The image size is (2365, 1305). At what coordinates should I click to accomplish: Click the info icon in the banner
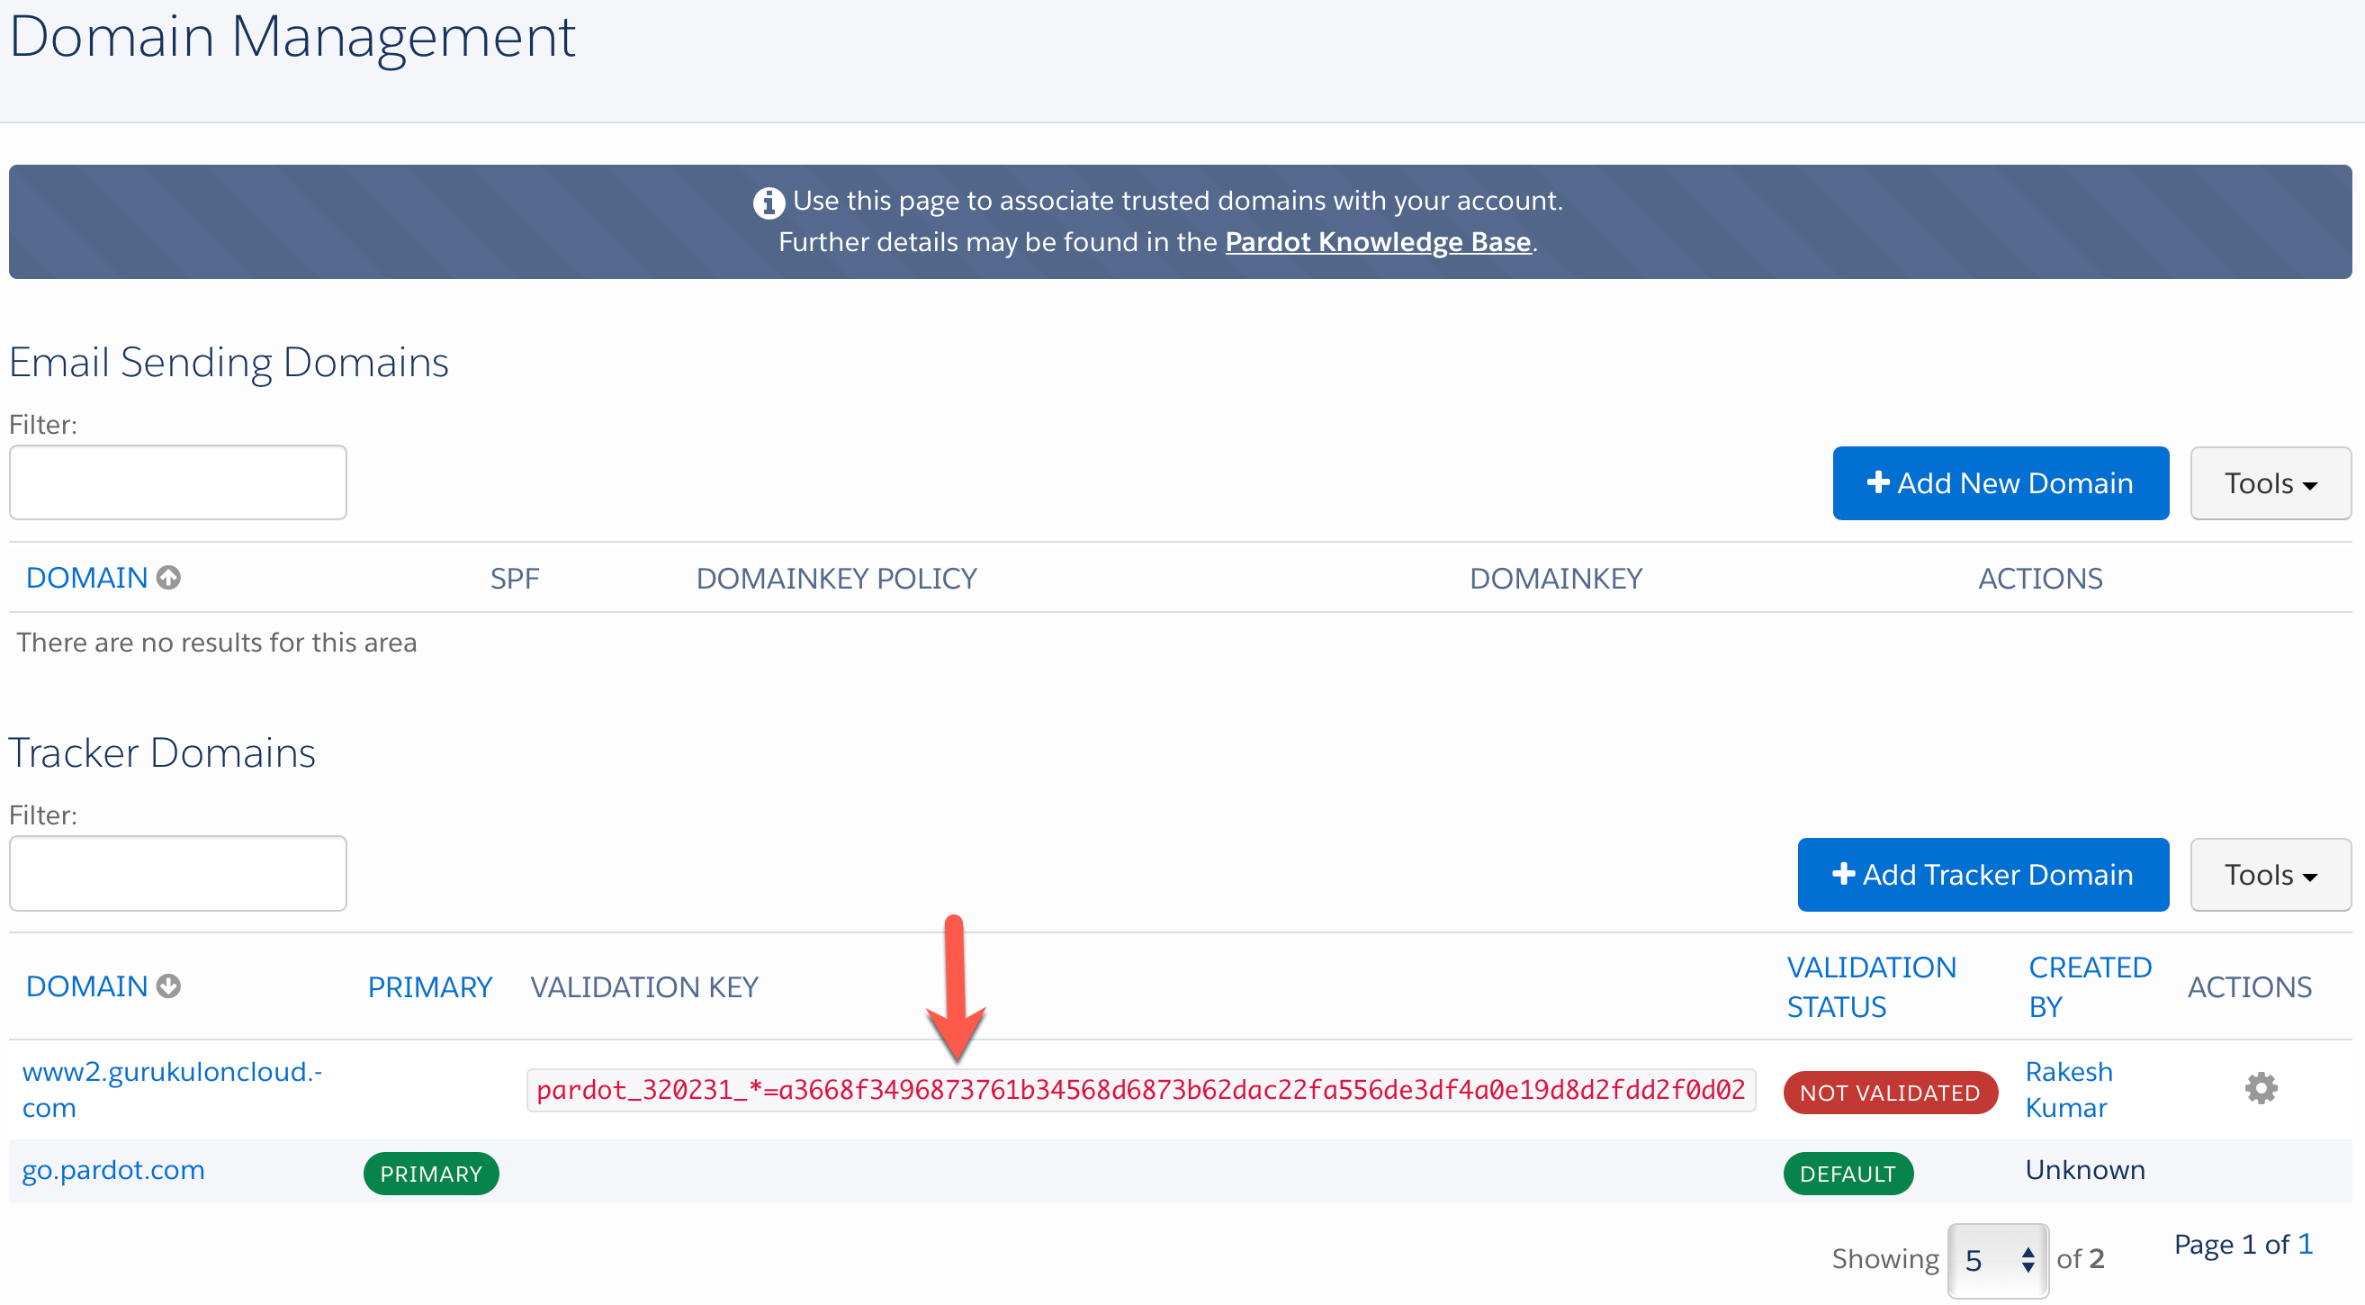[x=769, y=202]
